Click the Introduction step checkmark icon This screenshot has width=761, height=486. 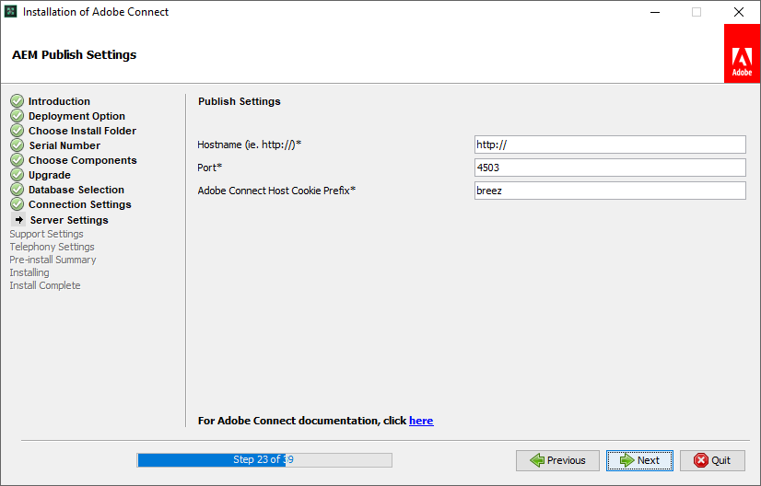[17, 101]
